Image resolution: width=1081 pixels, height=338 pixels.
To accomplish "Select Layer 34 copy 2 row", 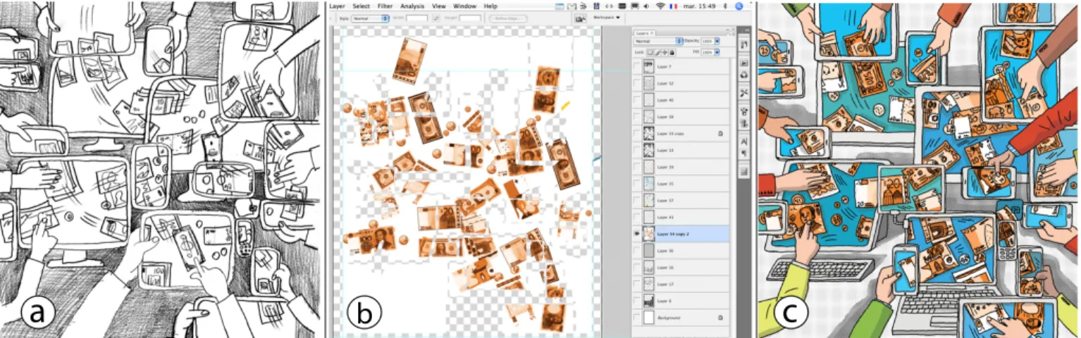I will [x=680, y=234].
